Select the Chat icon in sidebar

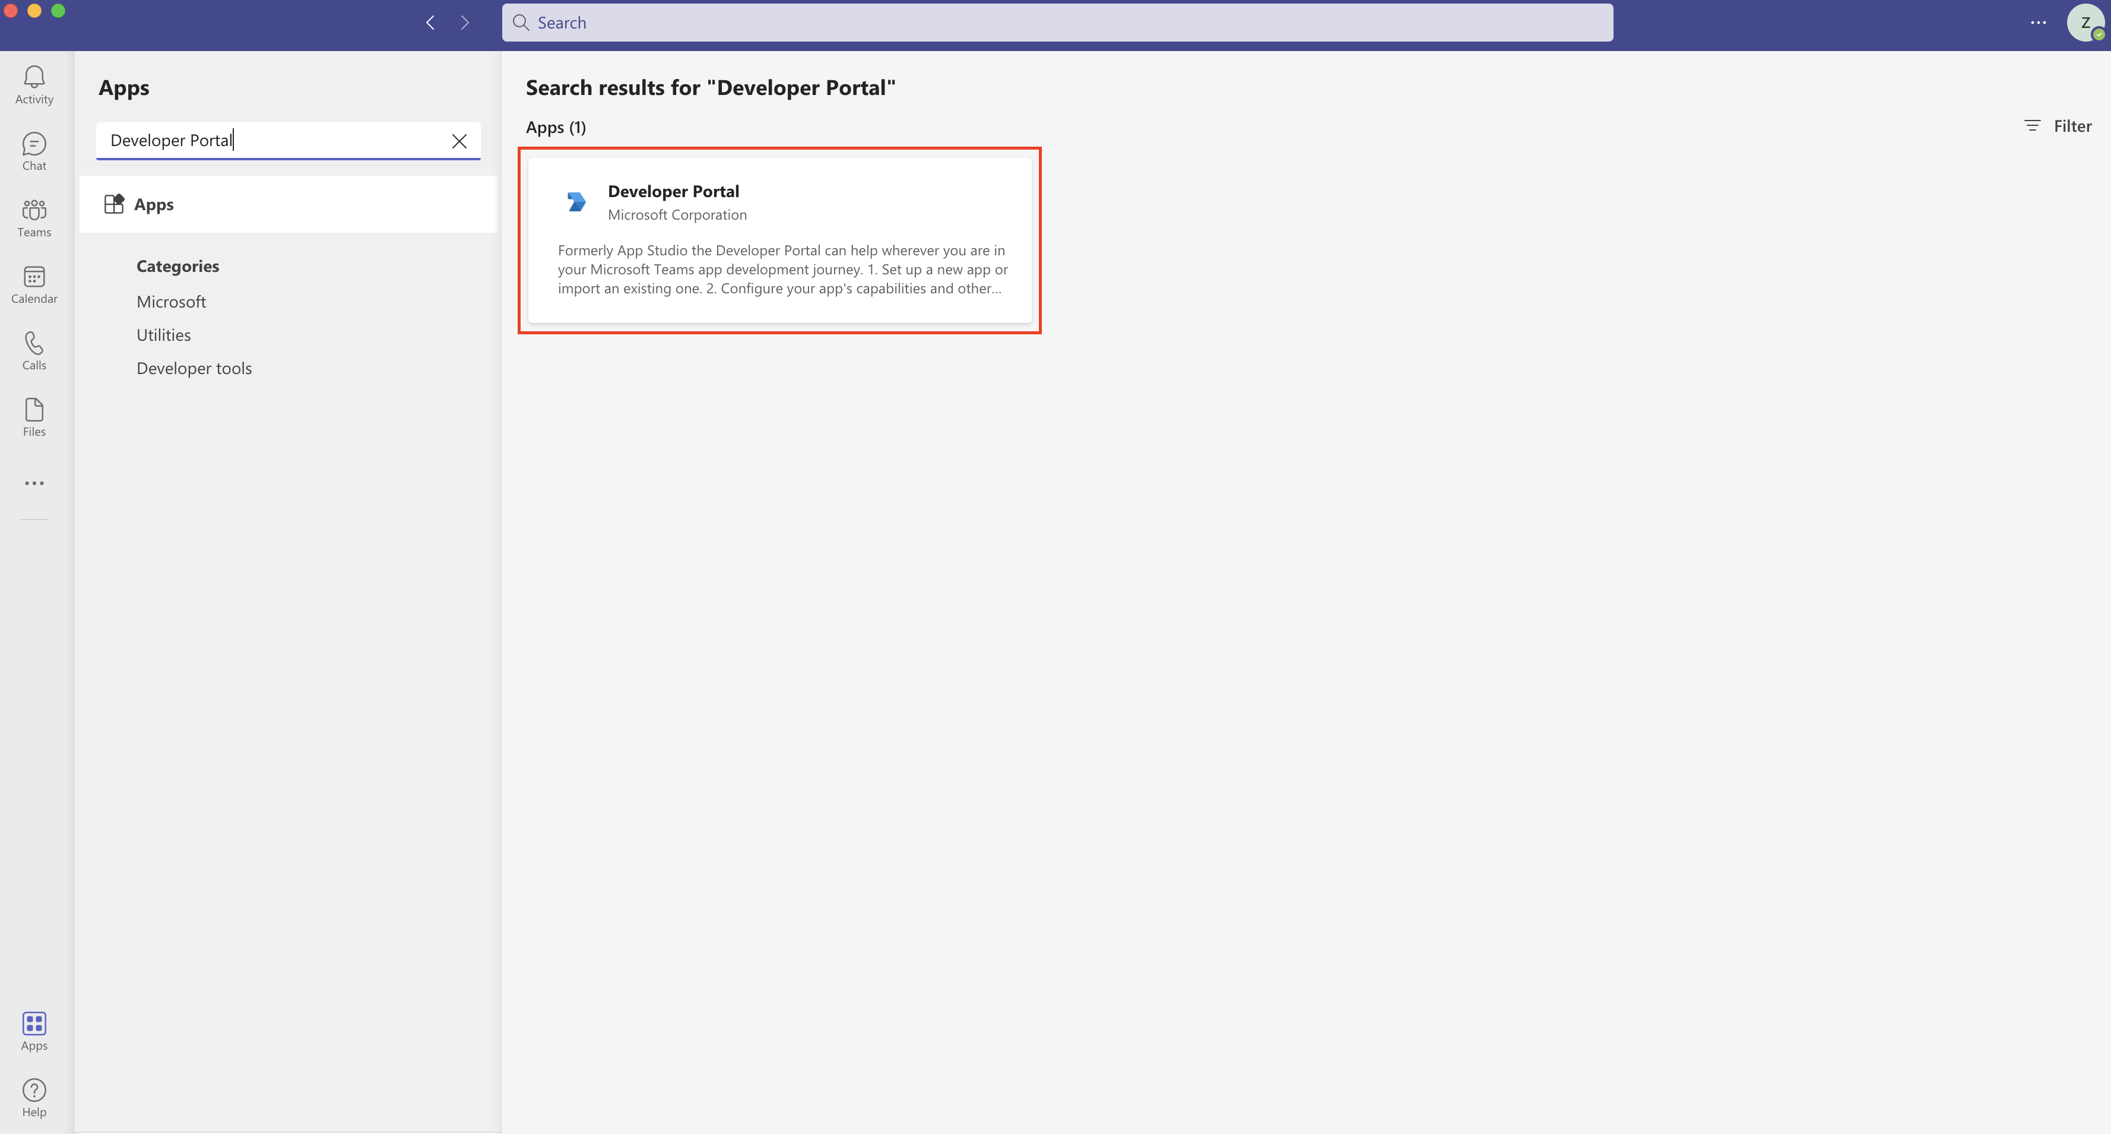34,151
